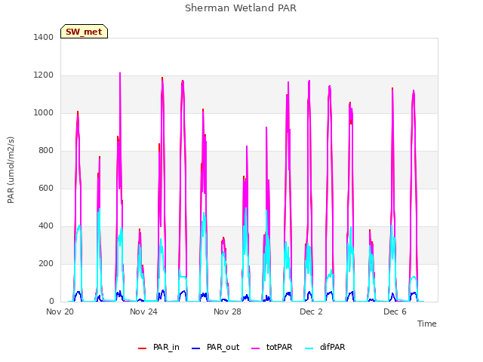The height and width of the screenshot is (362, 483).
Task: Click the blue PAR_out legend swatch
Action: [196, 348]
